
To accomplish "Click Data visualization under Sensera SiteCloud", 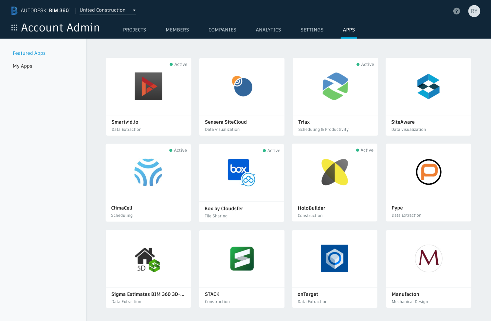I will click(x=222, y=130).
